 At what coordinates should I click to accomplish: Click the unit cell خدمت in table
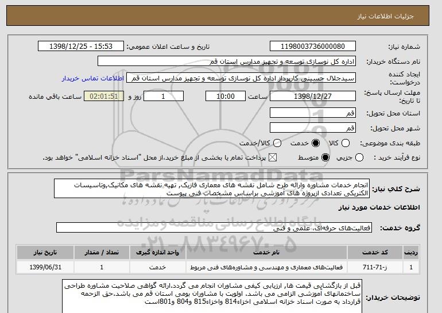158,267
